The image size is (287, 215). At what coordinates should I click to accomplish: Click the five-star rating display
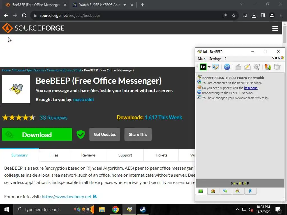point(19,118)
